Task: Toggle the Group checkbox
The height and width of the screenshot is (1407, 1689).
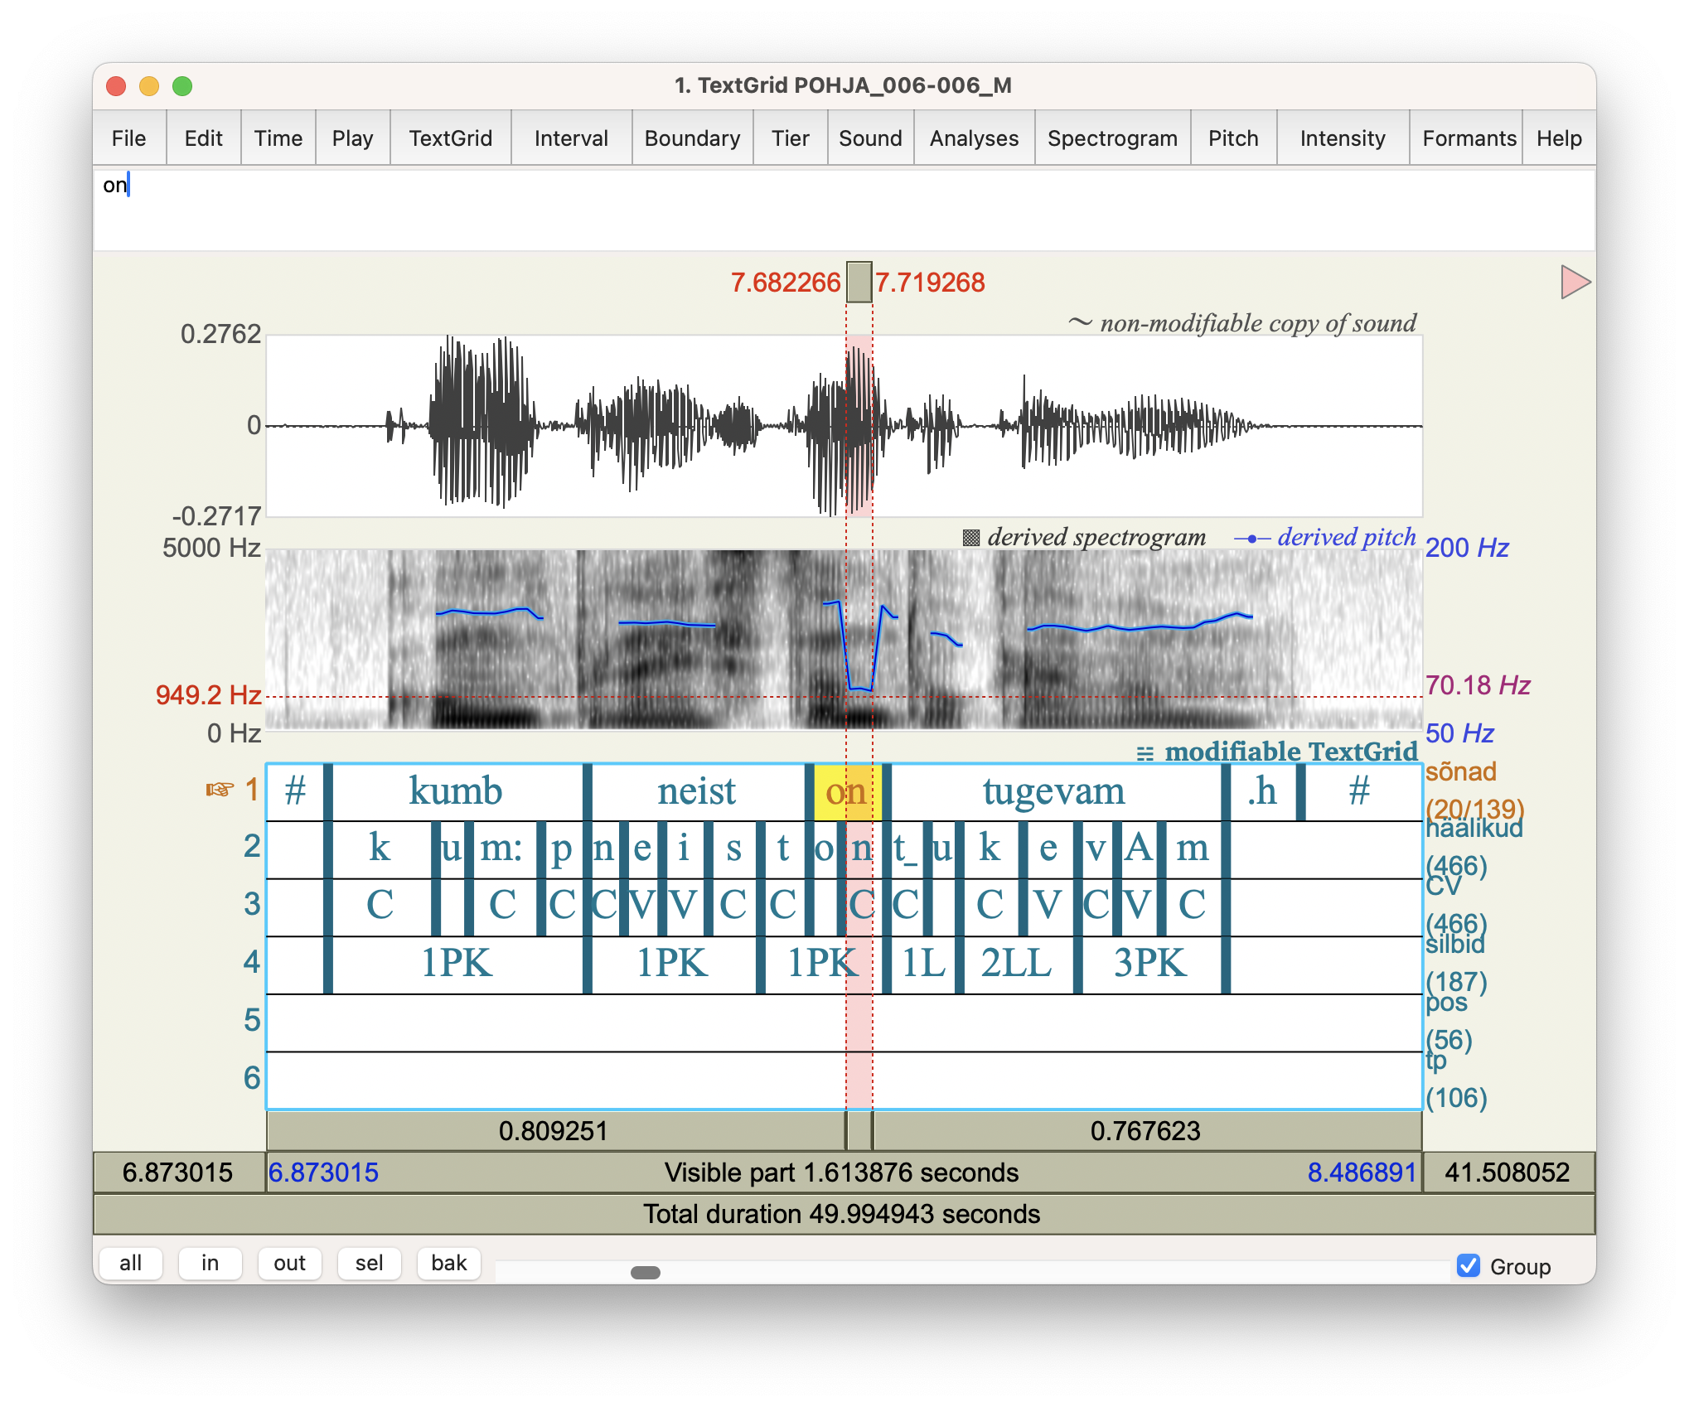Action: [x=1469, y=1266]
